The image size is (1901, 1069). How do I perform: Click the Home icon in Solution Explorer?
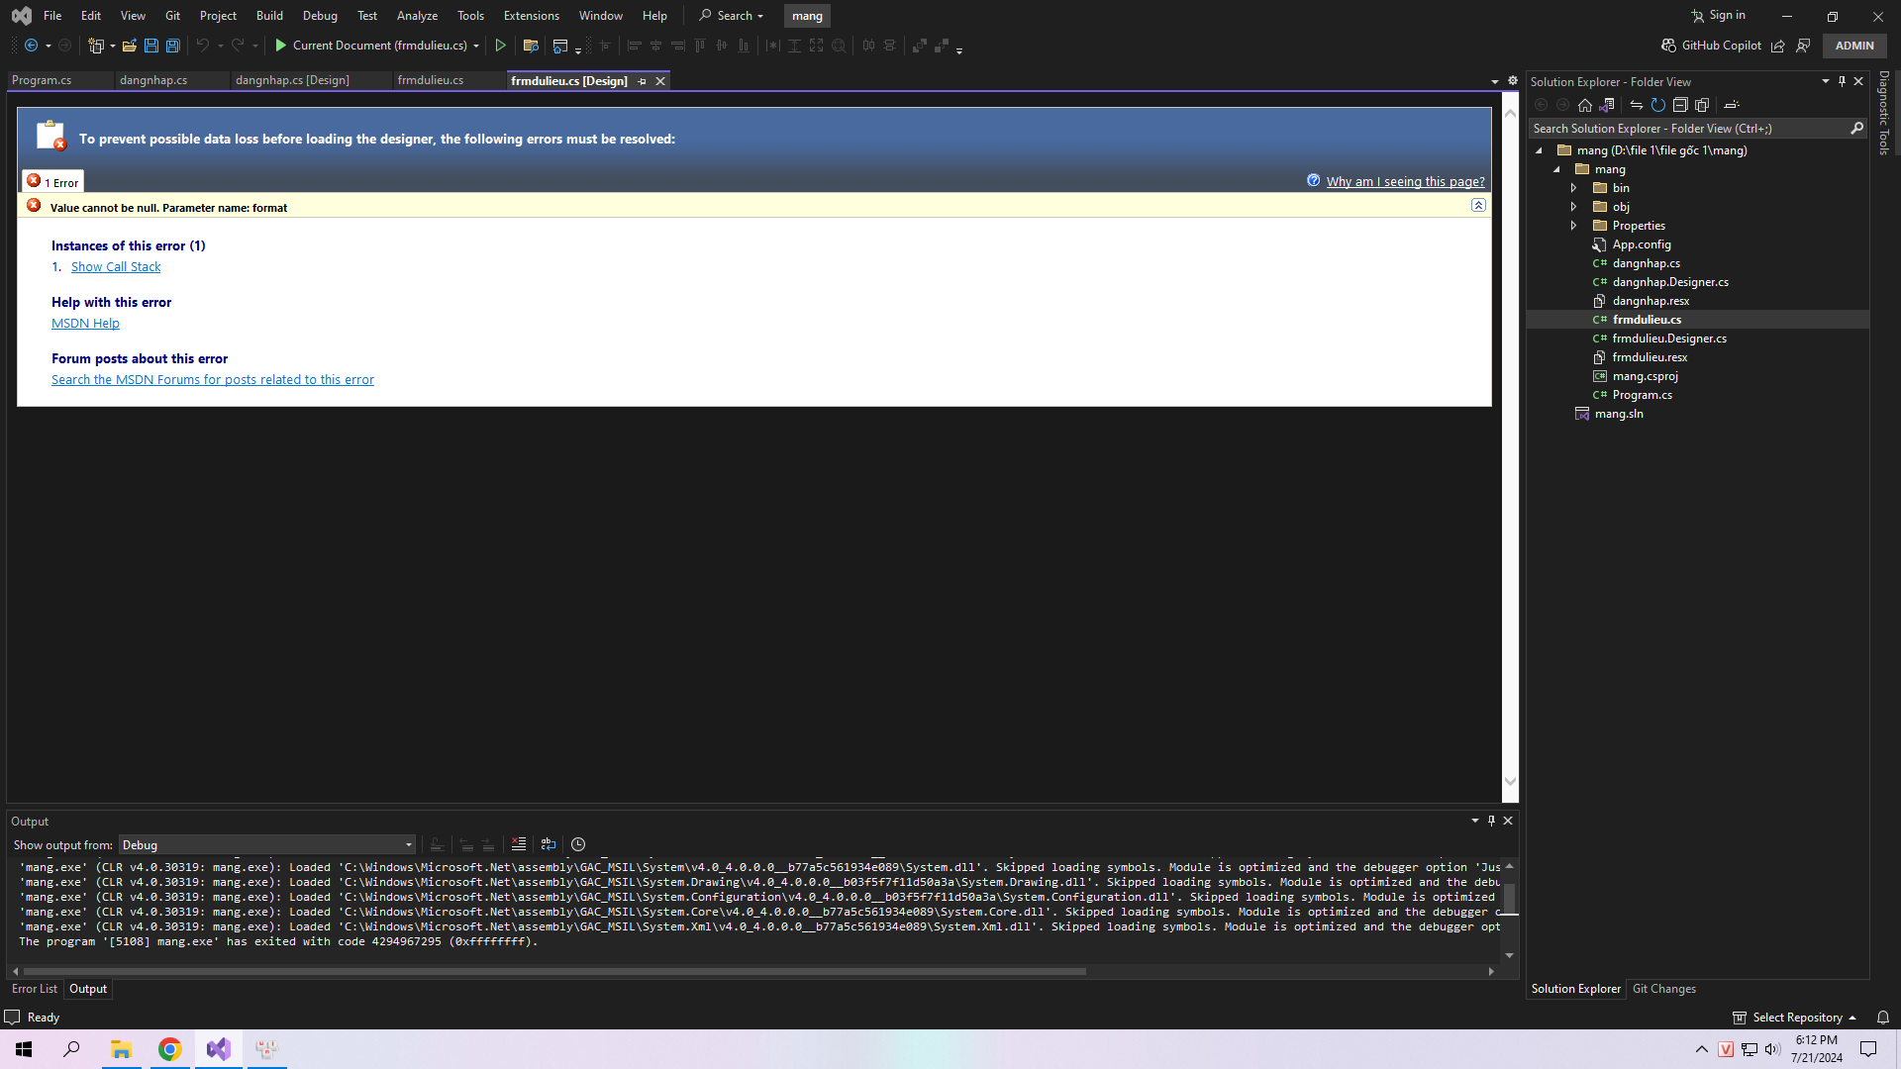(1585, 105)
